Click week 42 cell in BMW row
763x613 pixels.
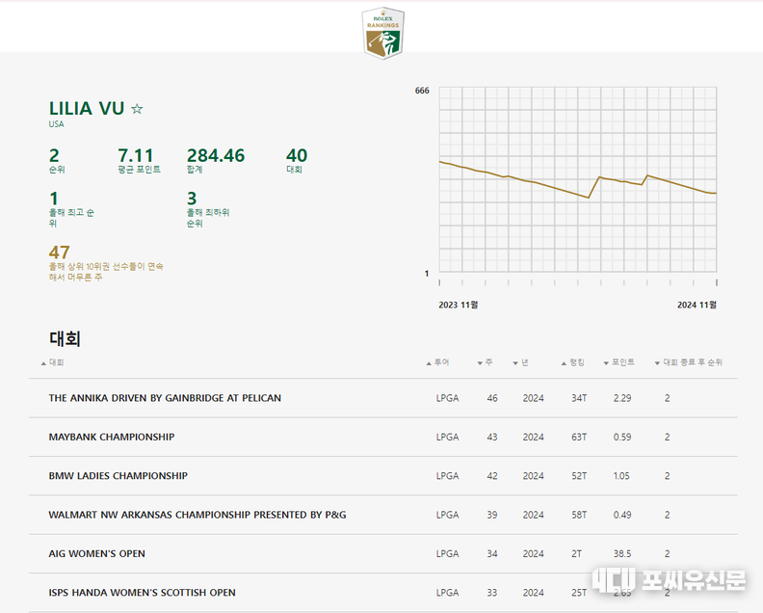point(492,476)
